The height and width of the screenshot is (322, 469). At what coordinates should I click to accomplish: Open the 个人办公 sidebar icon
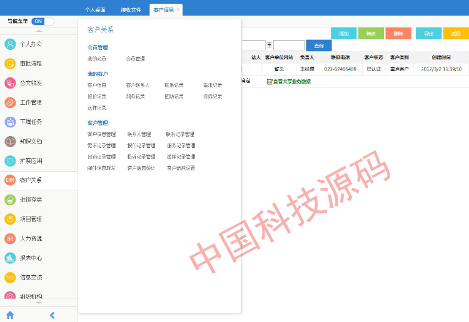[x=10, y=44]
